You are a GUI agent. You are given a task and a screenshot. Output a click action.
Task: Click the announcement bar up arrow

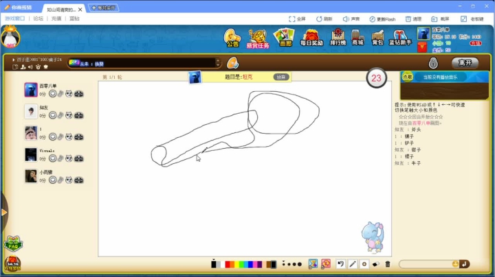coord(217,60)
